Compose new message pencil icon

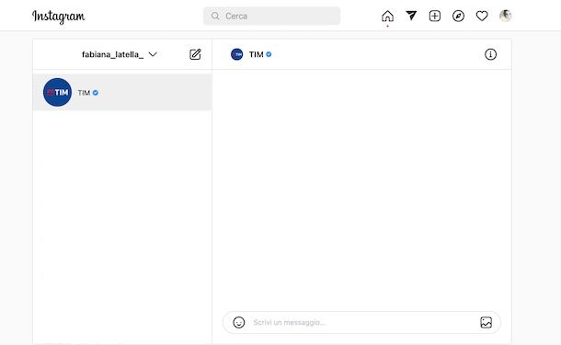tap(195, 54)
